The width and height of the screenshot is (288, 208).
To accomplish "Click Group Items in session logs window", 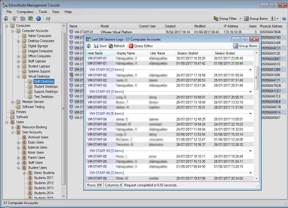I will pos(245,46).
